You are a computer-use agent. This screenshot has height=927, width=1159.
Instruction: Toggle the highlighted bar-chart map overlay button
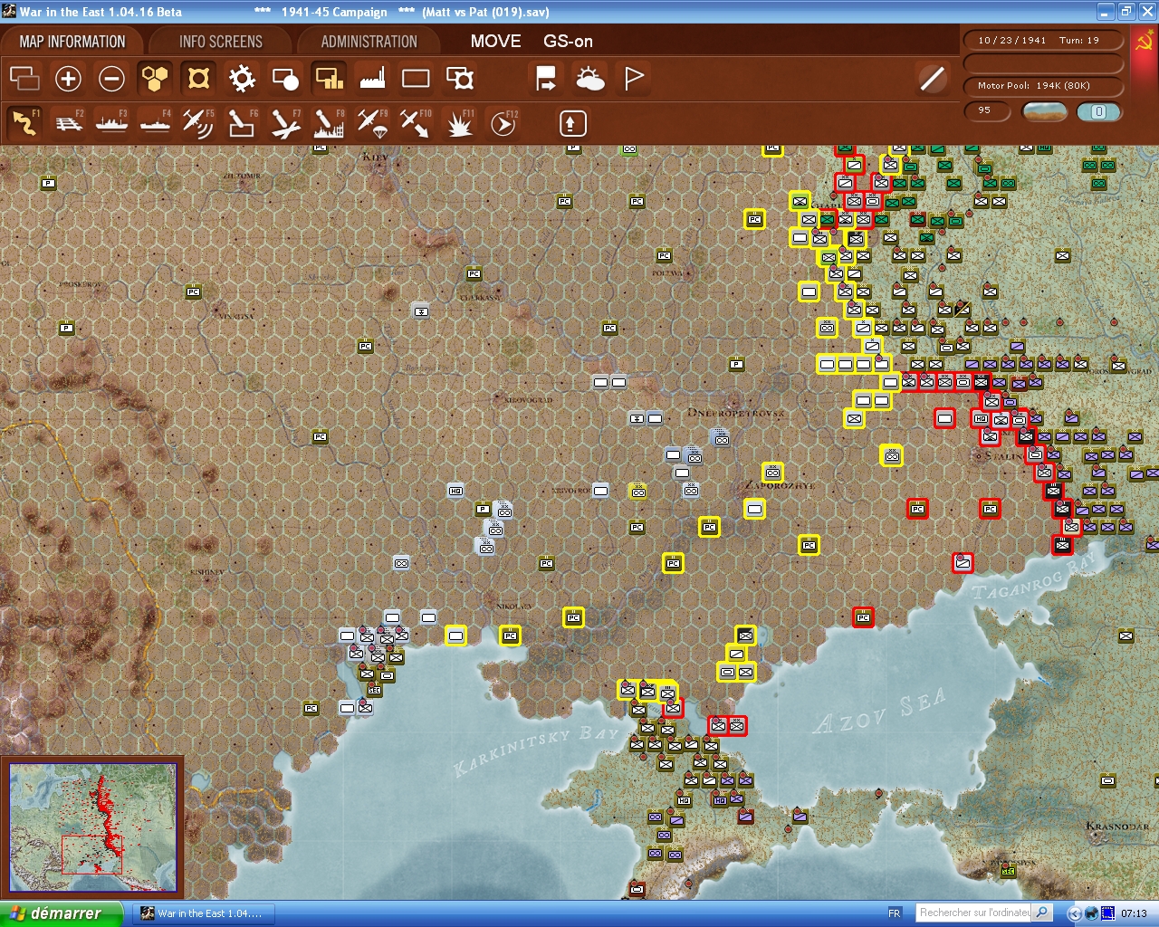[329, 79]
